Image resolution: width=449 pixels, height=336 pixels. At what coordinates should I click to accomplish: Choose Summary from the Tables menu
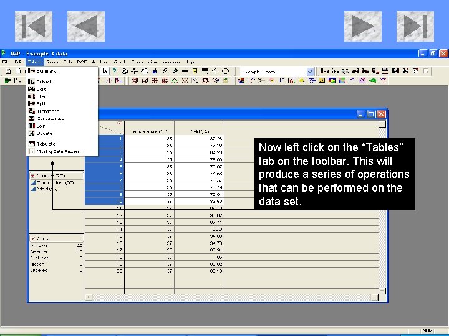[62, 71]
